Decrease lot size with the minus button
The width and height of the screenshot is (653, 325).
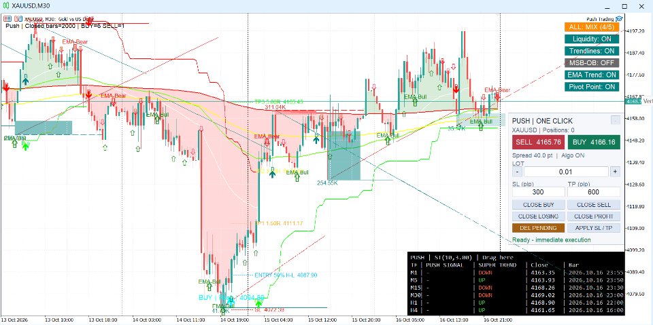click(x=517, y=172)
